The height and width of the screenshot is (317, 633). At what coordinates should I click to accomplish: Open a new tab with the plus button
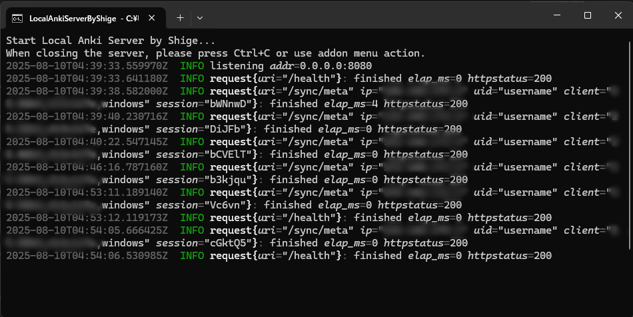(x=180, y=18)
